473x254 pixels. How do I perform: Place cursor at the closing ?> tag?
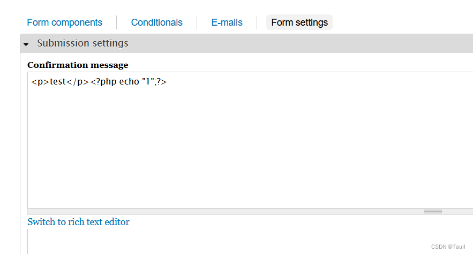coord(161,82)
